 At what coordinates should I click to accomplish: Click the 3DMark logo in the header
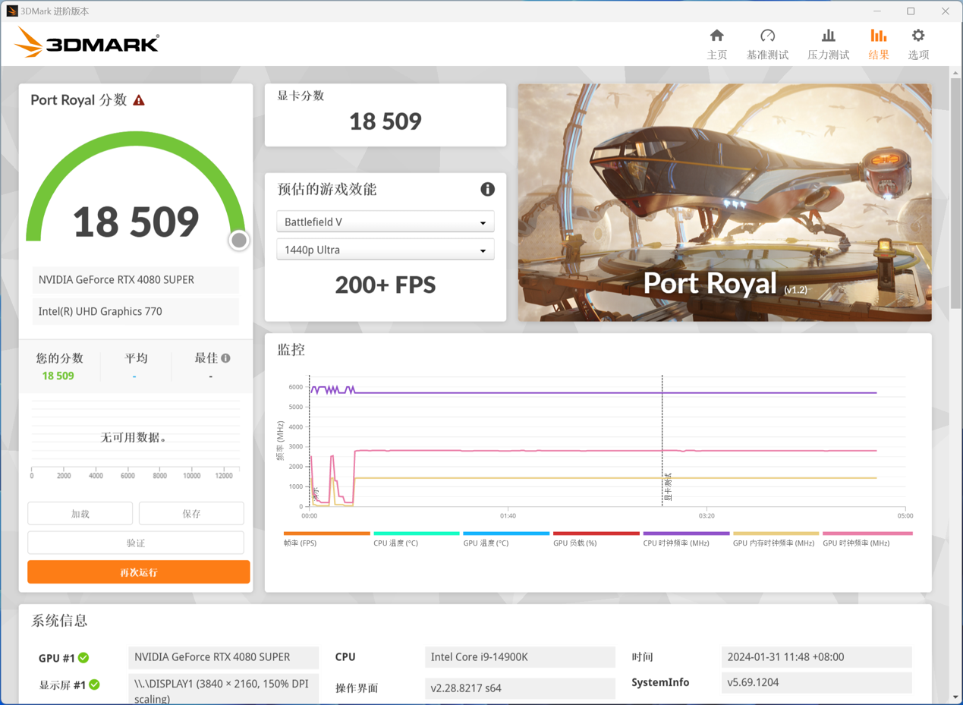coord(87,43)
